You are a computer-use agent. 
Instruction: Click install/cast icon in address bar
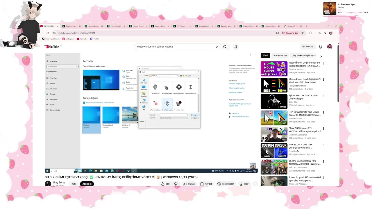pos(278,33)
